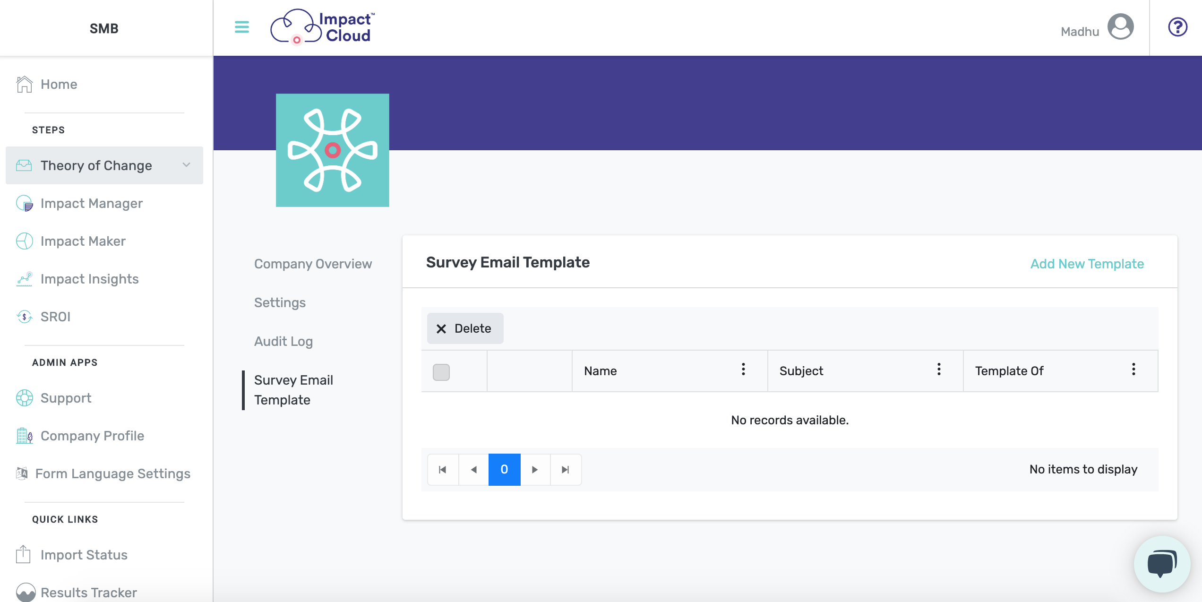Open Company Profile link
The image size is (1202, 602).
(93, 436)
